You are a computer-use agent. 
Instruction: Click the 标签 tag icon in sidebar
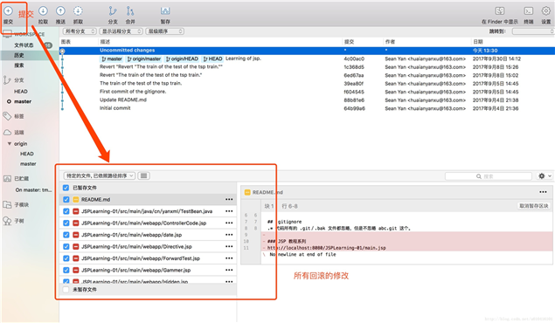pyautogui.click(x=7, y=116)
